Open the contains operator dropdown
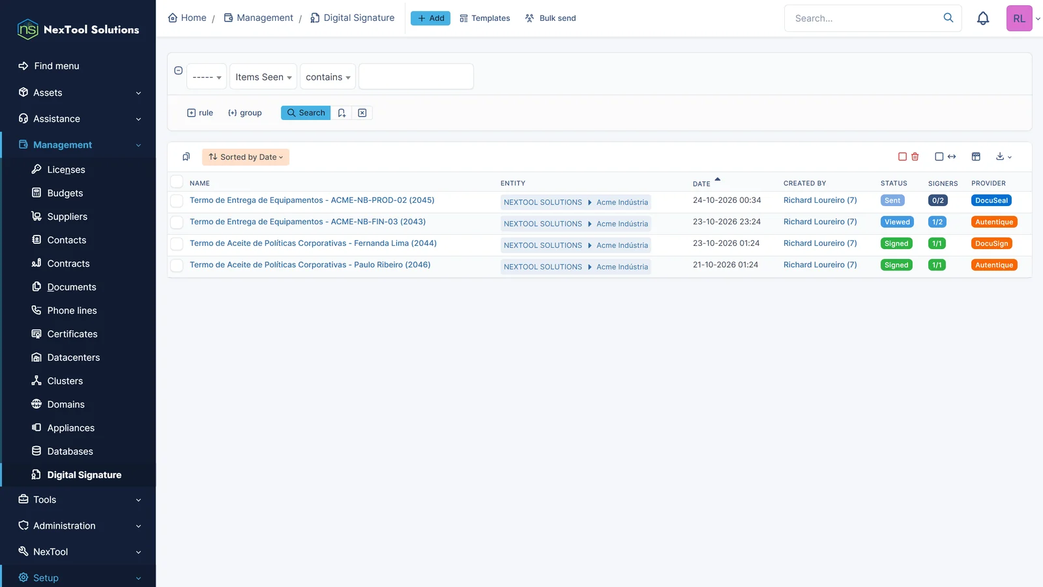The image size is (1043, 587). click(328, 77)
